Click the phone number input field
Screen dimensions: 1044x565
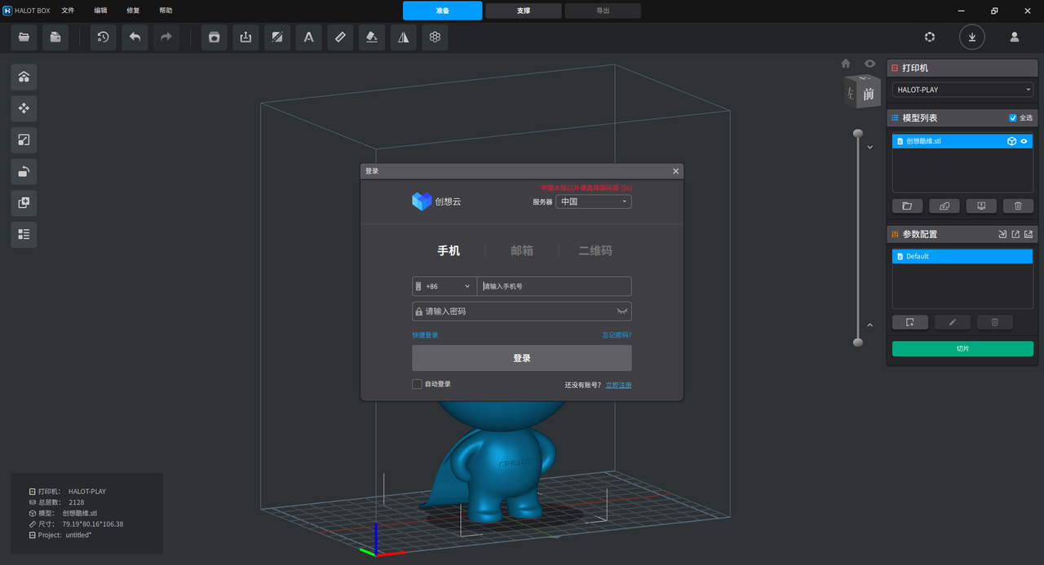coord(555,286)
